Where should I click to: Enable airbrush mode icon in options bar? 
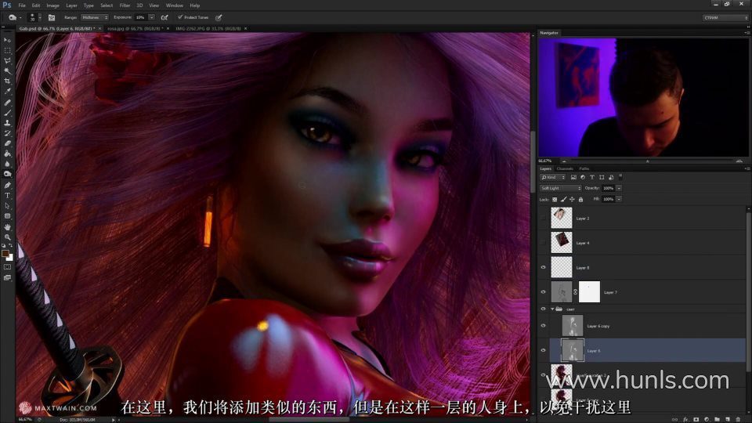click(x=164, y=17)
